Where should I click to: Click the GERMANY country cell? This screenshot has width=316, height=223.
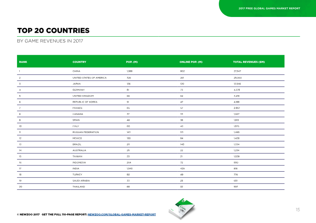[79, 90]
